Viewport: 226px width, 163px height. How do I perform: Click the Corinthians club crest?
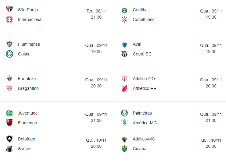(x=124, y=19)
